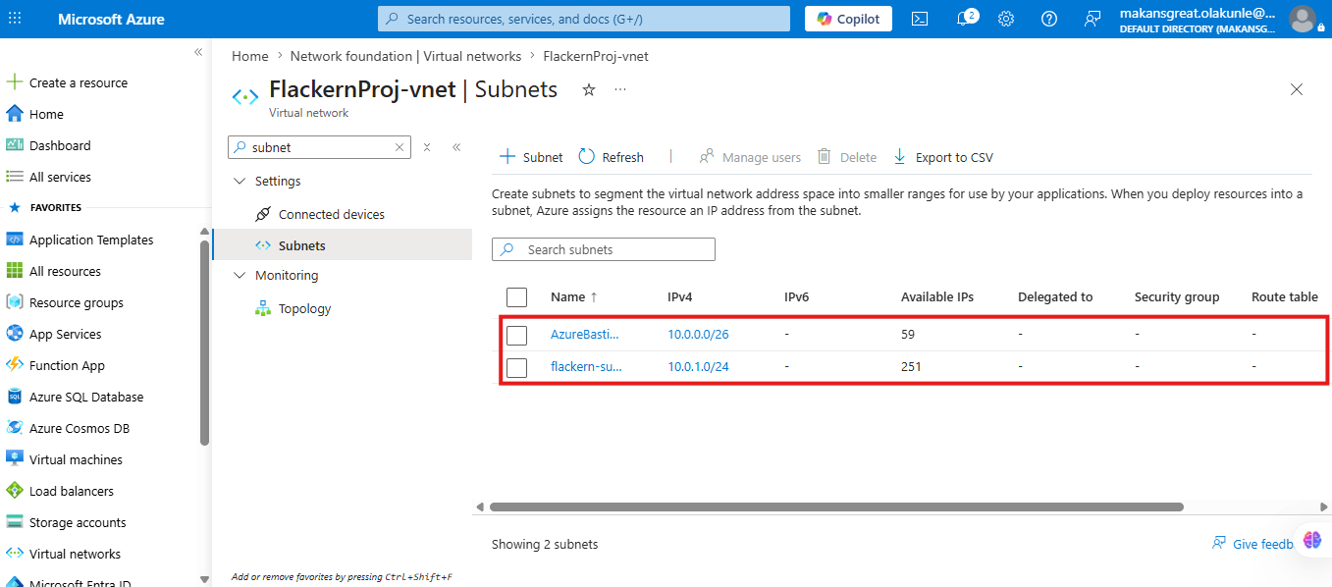Open portal settings gear icon
This screenshot has height=587, width=1332.
coord(1006,19)
